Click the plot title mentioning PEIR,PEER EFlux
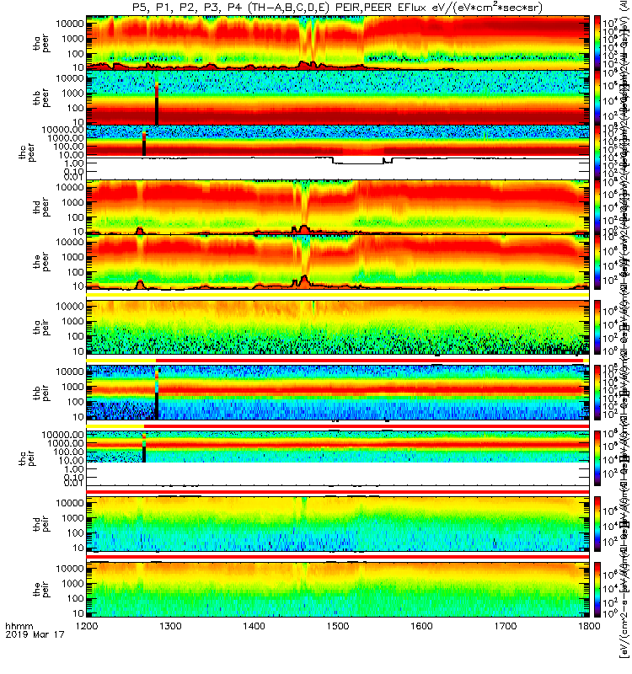Screen dimensions: 632x674 coord(336,7)
